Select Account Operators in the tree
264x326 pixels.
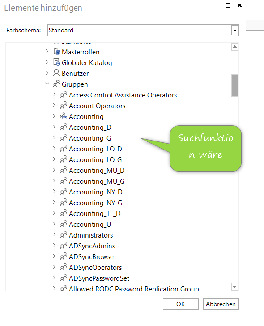(x=97, y=106)
